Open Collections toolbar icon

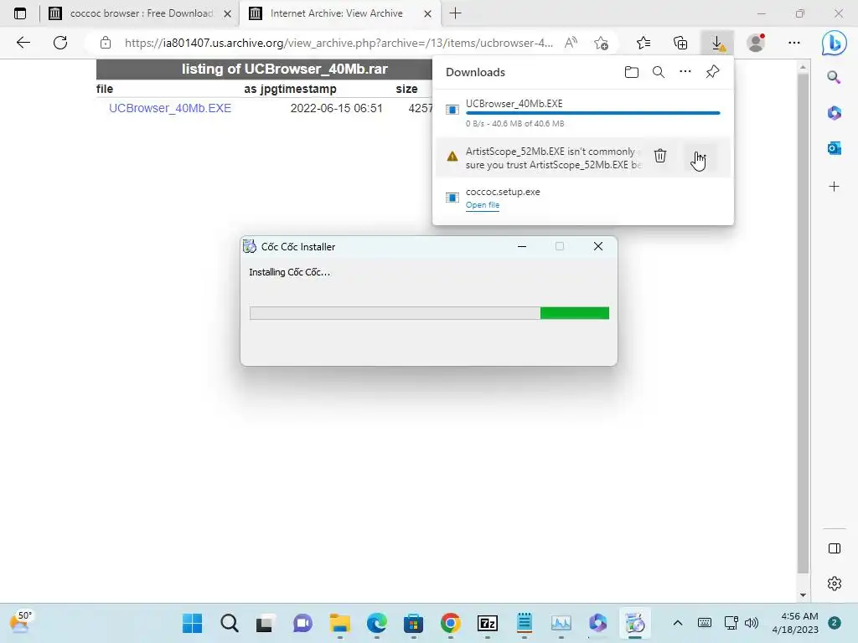pyautogui.click(x=680, y=43)
